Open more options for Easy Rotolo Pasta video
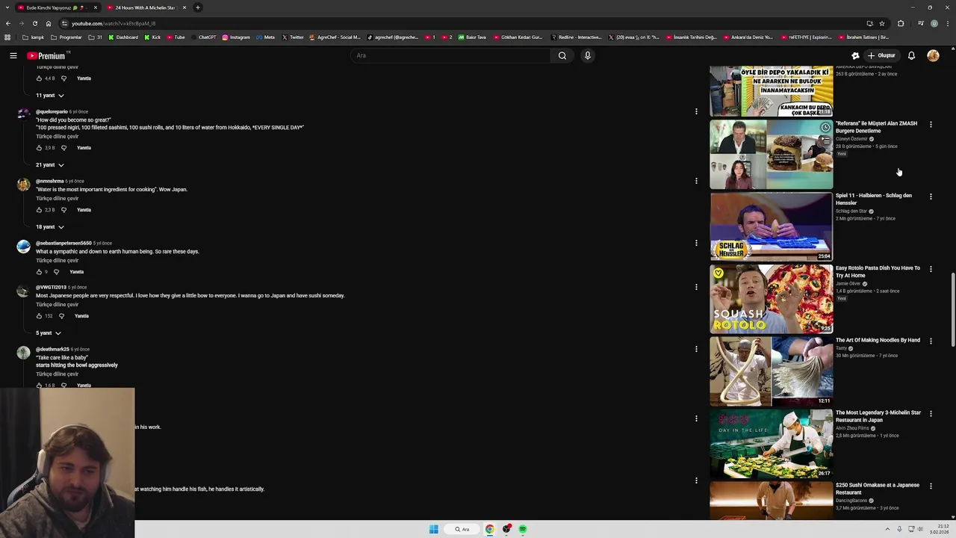Screen dimensions: 956x538 tap(931, 269)
